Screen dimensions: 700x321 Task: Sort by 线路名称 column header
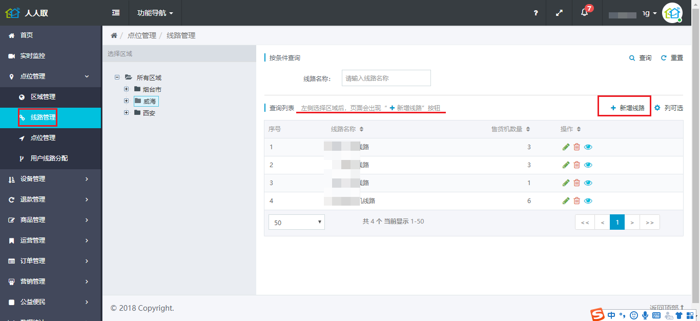click(347, 129)
